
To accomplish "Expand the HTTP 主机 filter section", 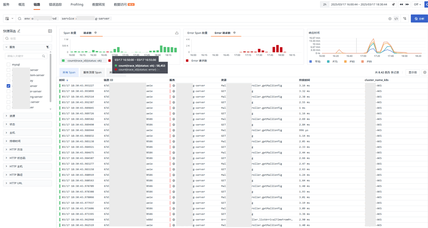I will [x=27, y=166].
